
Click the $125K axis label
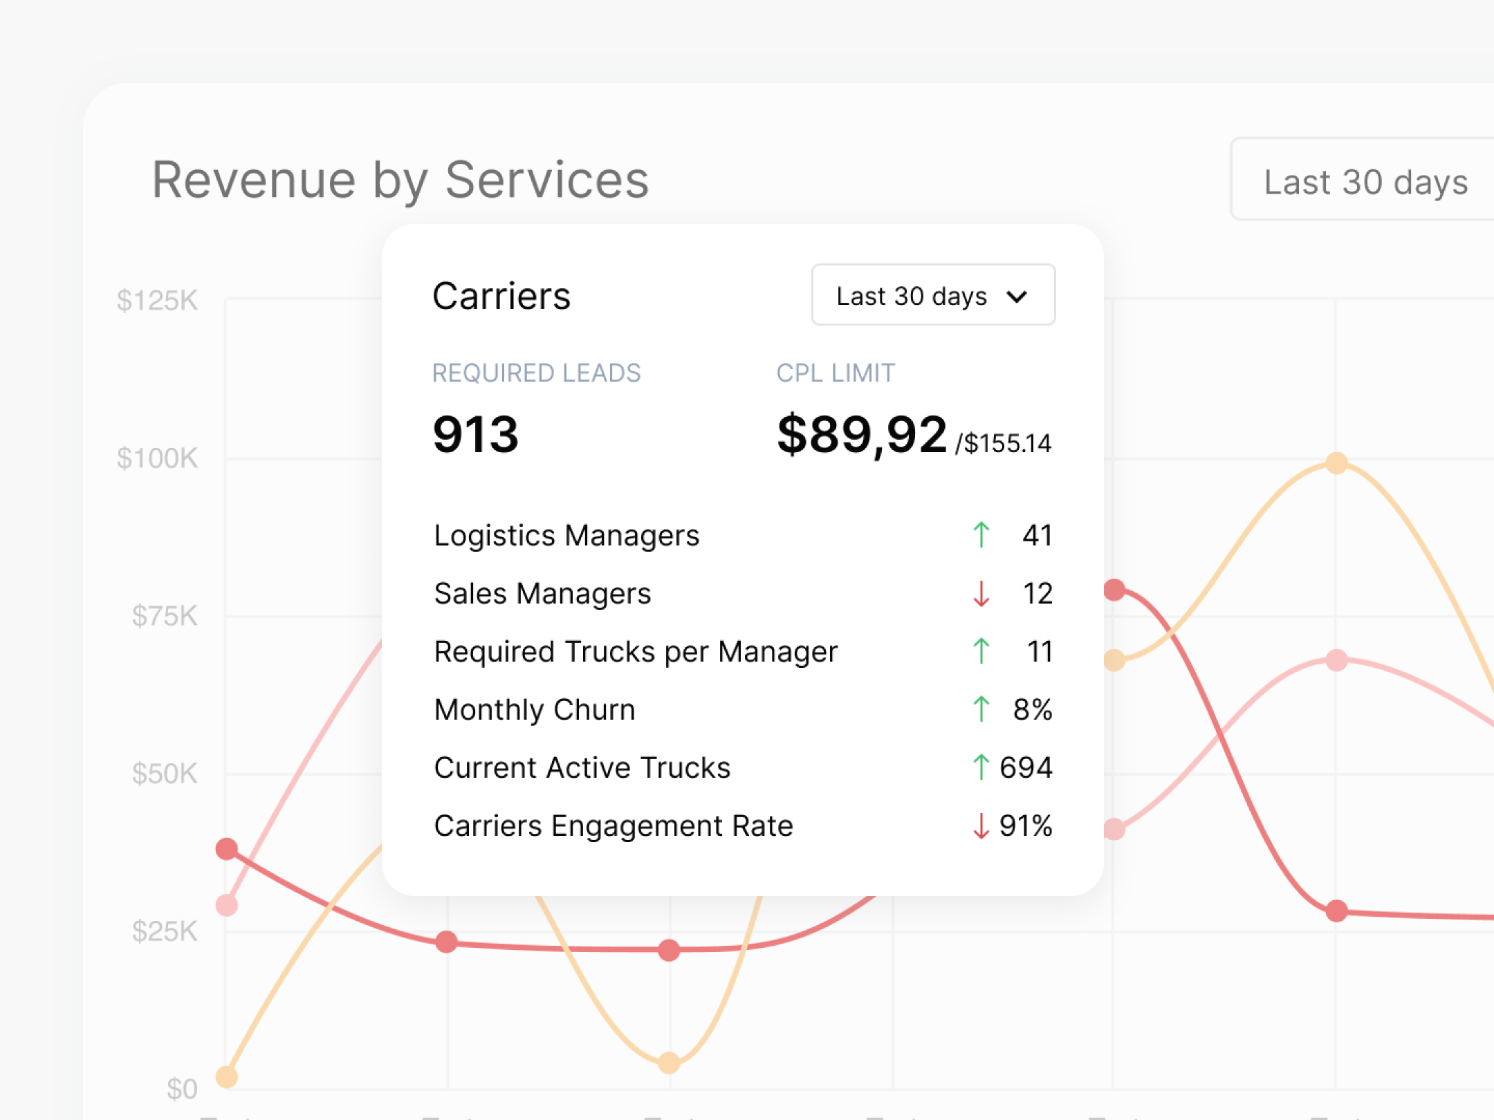click(158, 301)
